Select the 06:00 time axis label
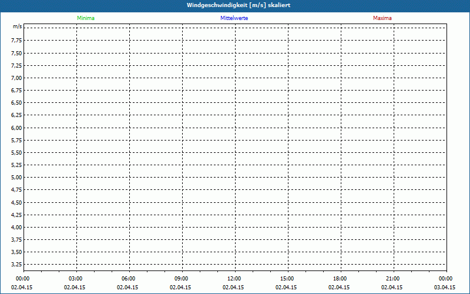Image resolution: width=470 pixels, height=294 pixels. [129, 279]
